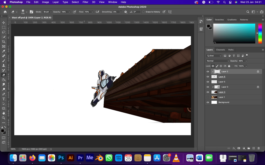Switch to the Swatches tab
This screenshot has width=265, height=165.
click(x=219, y=20)
